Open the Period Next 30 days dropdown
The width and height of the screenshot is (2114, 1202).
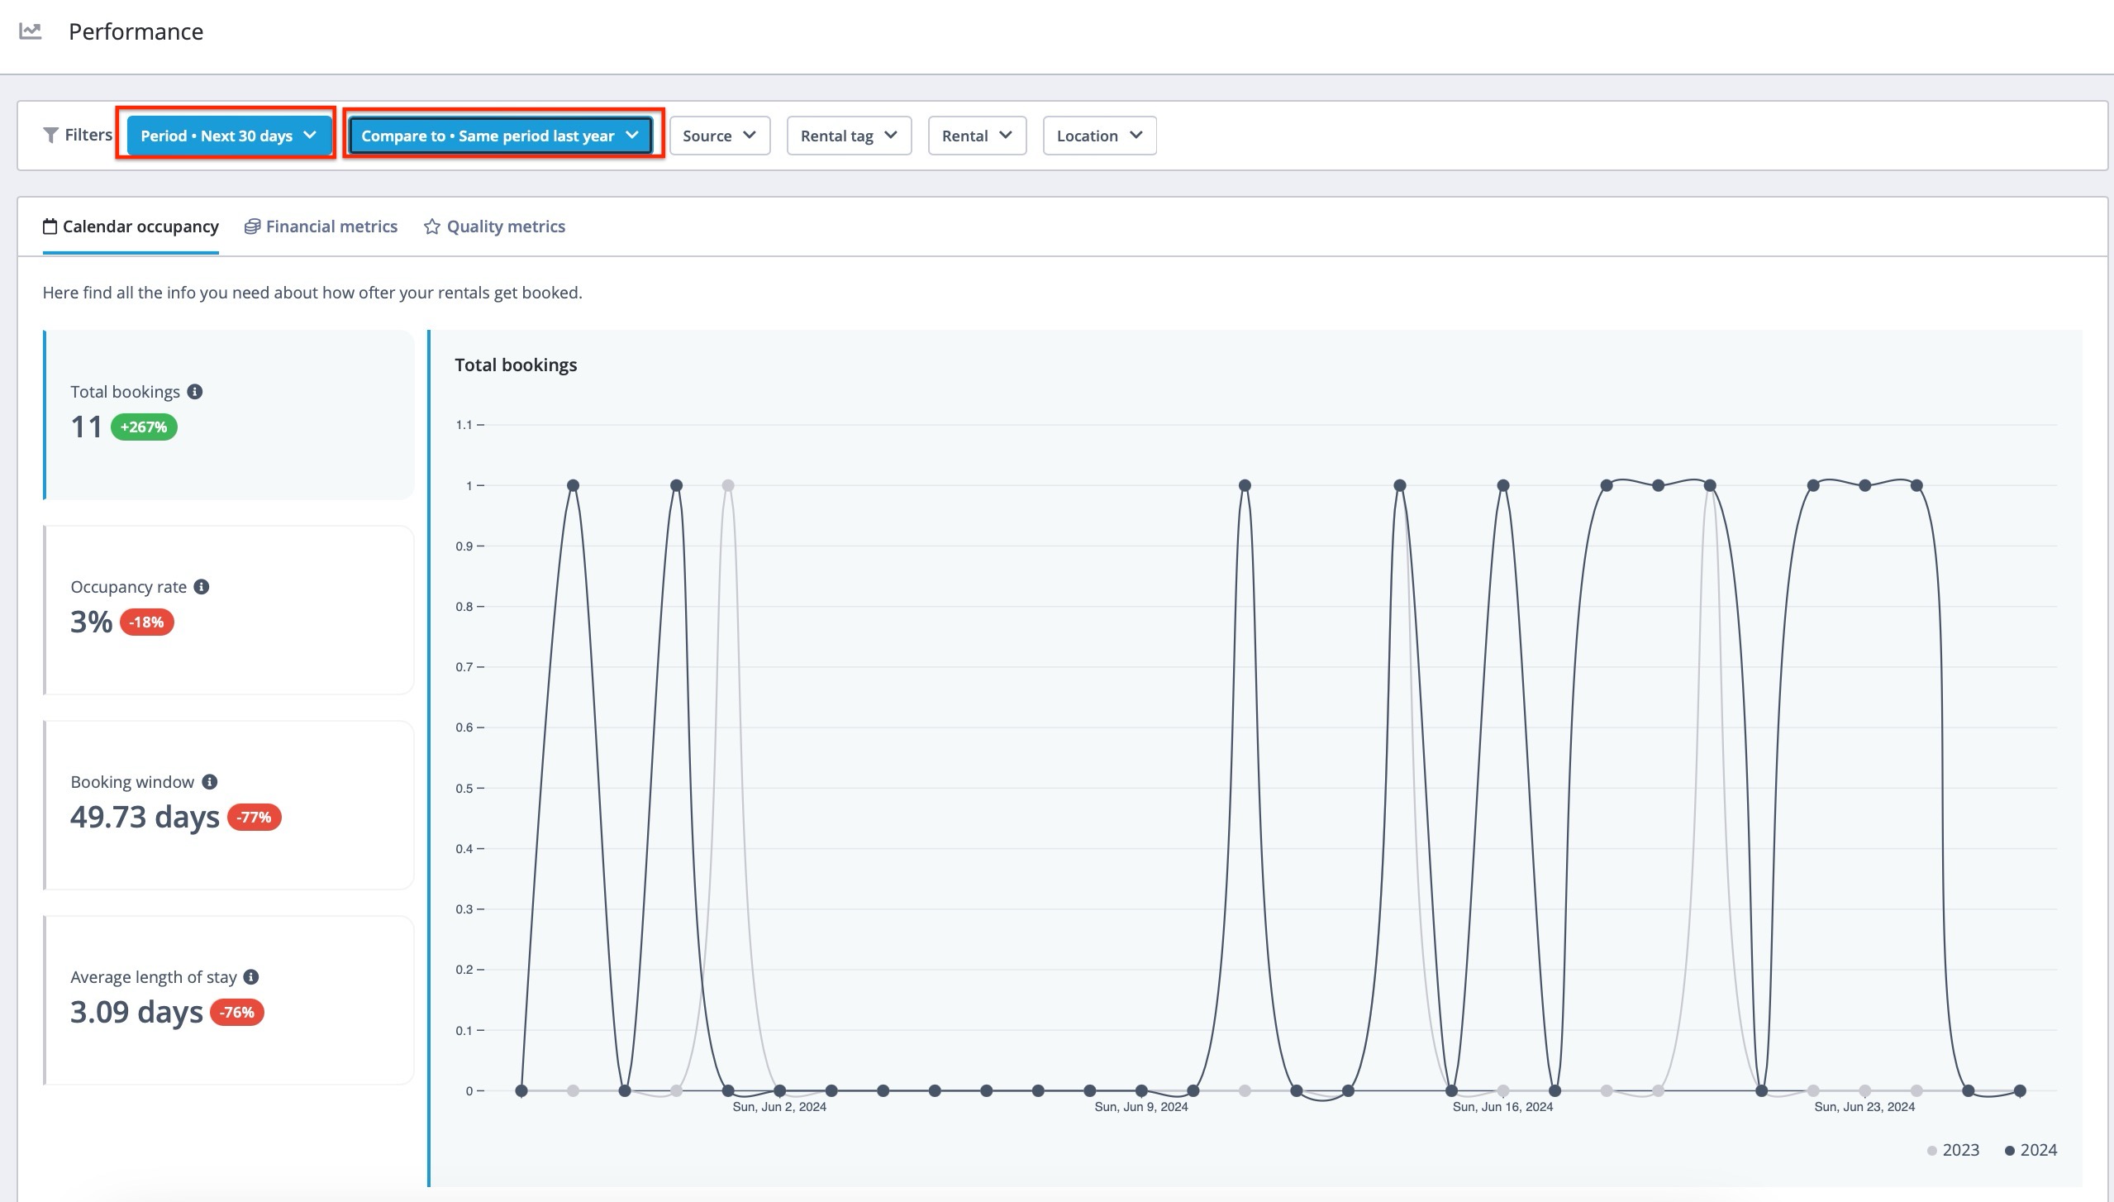pyautogui.click(x=228, y=136)
